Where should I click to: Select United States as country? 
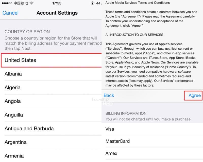coord(51,60)
